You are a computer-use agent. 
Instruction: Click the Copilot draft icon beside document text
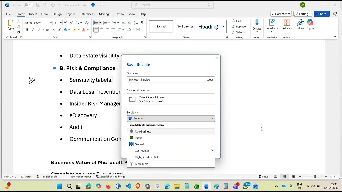pos(32,80)
